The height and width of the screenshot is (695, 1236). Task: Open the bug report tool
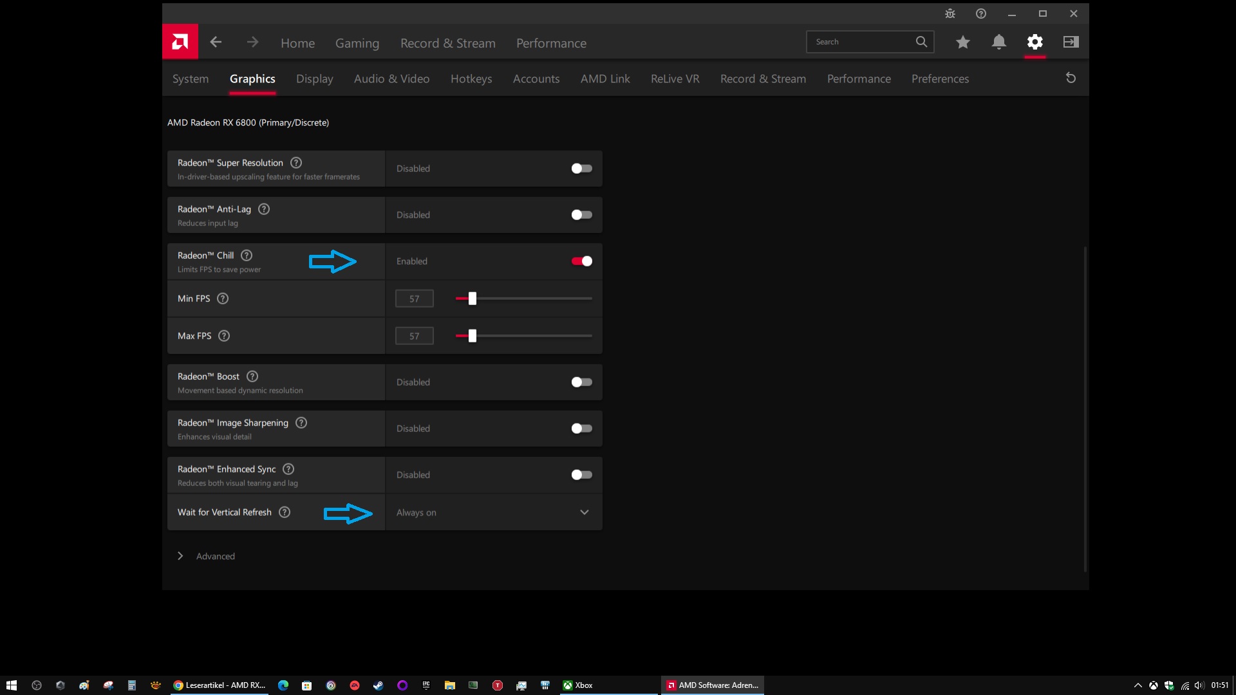point(950,13)
